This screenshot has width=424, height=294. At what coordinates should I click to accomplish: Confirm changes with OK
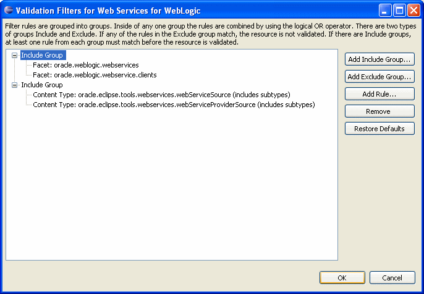(x=342, y=278)
